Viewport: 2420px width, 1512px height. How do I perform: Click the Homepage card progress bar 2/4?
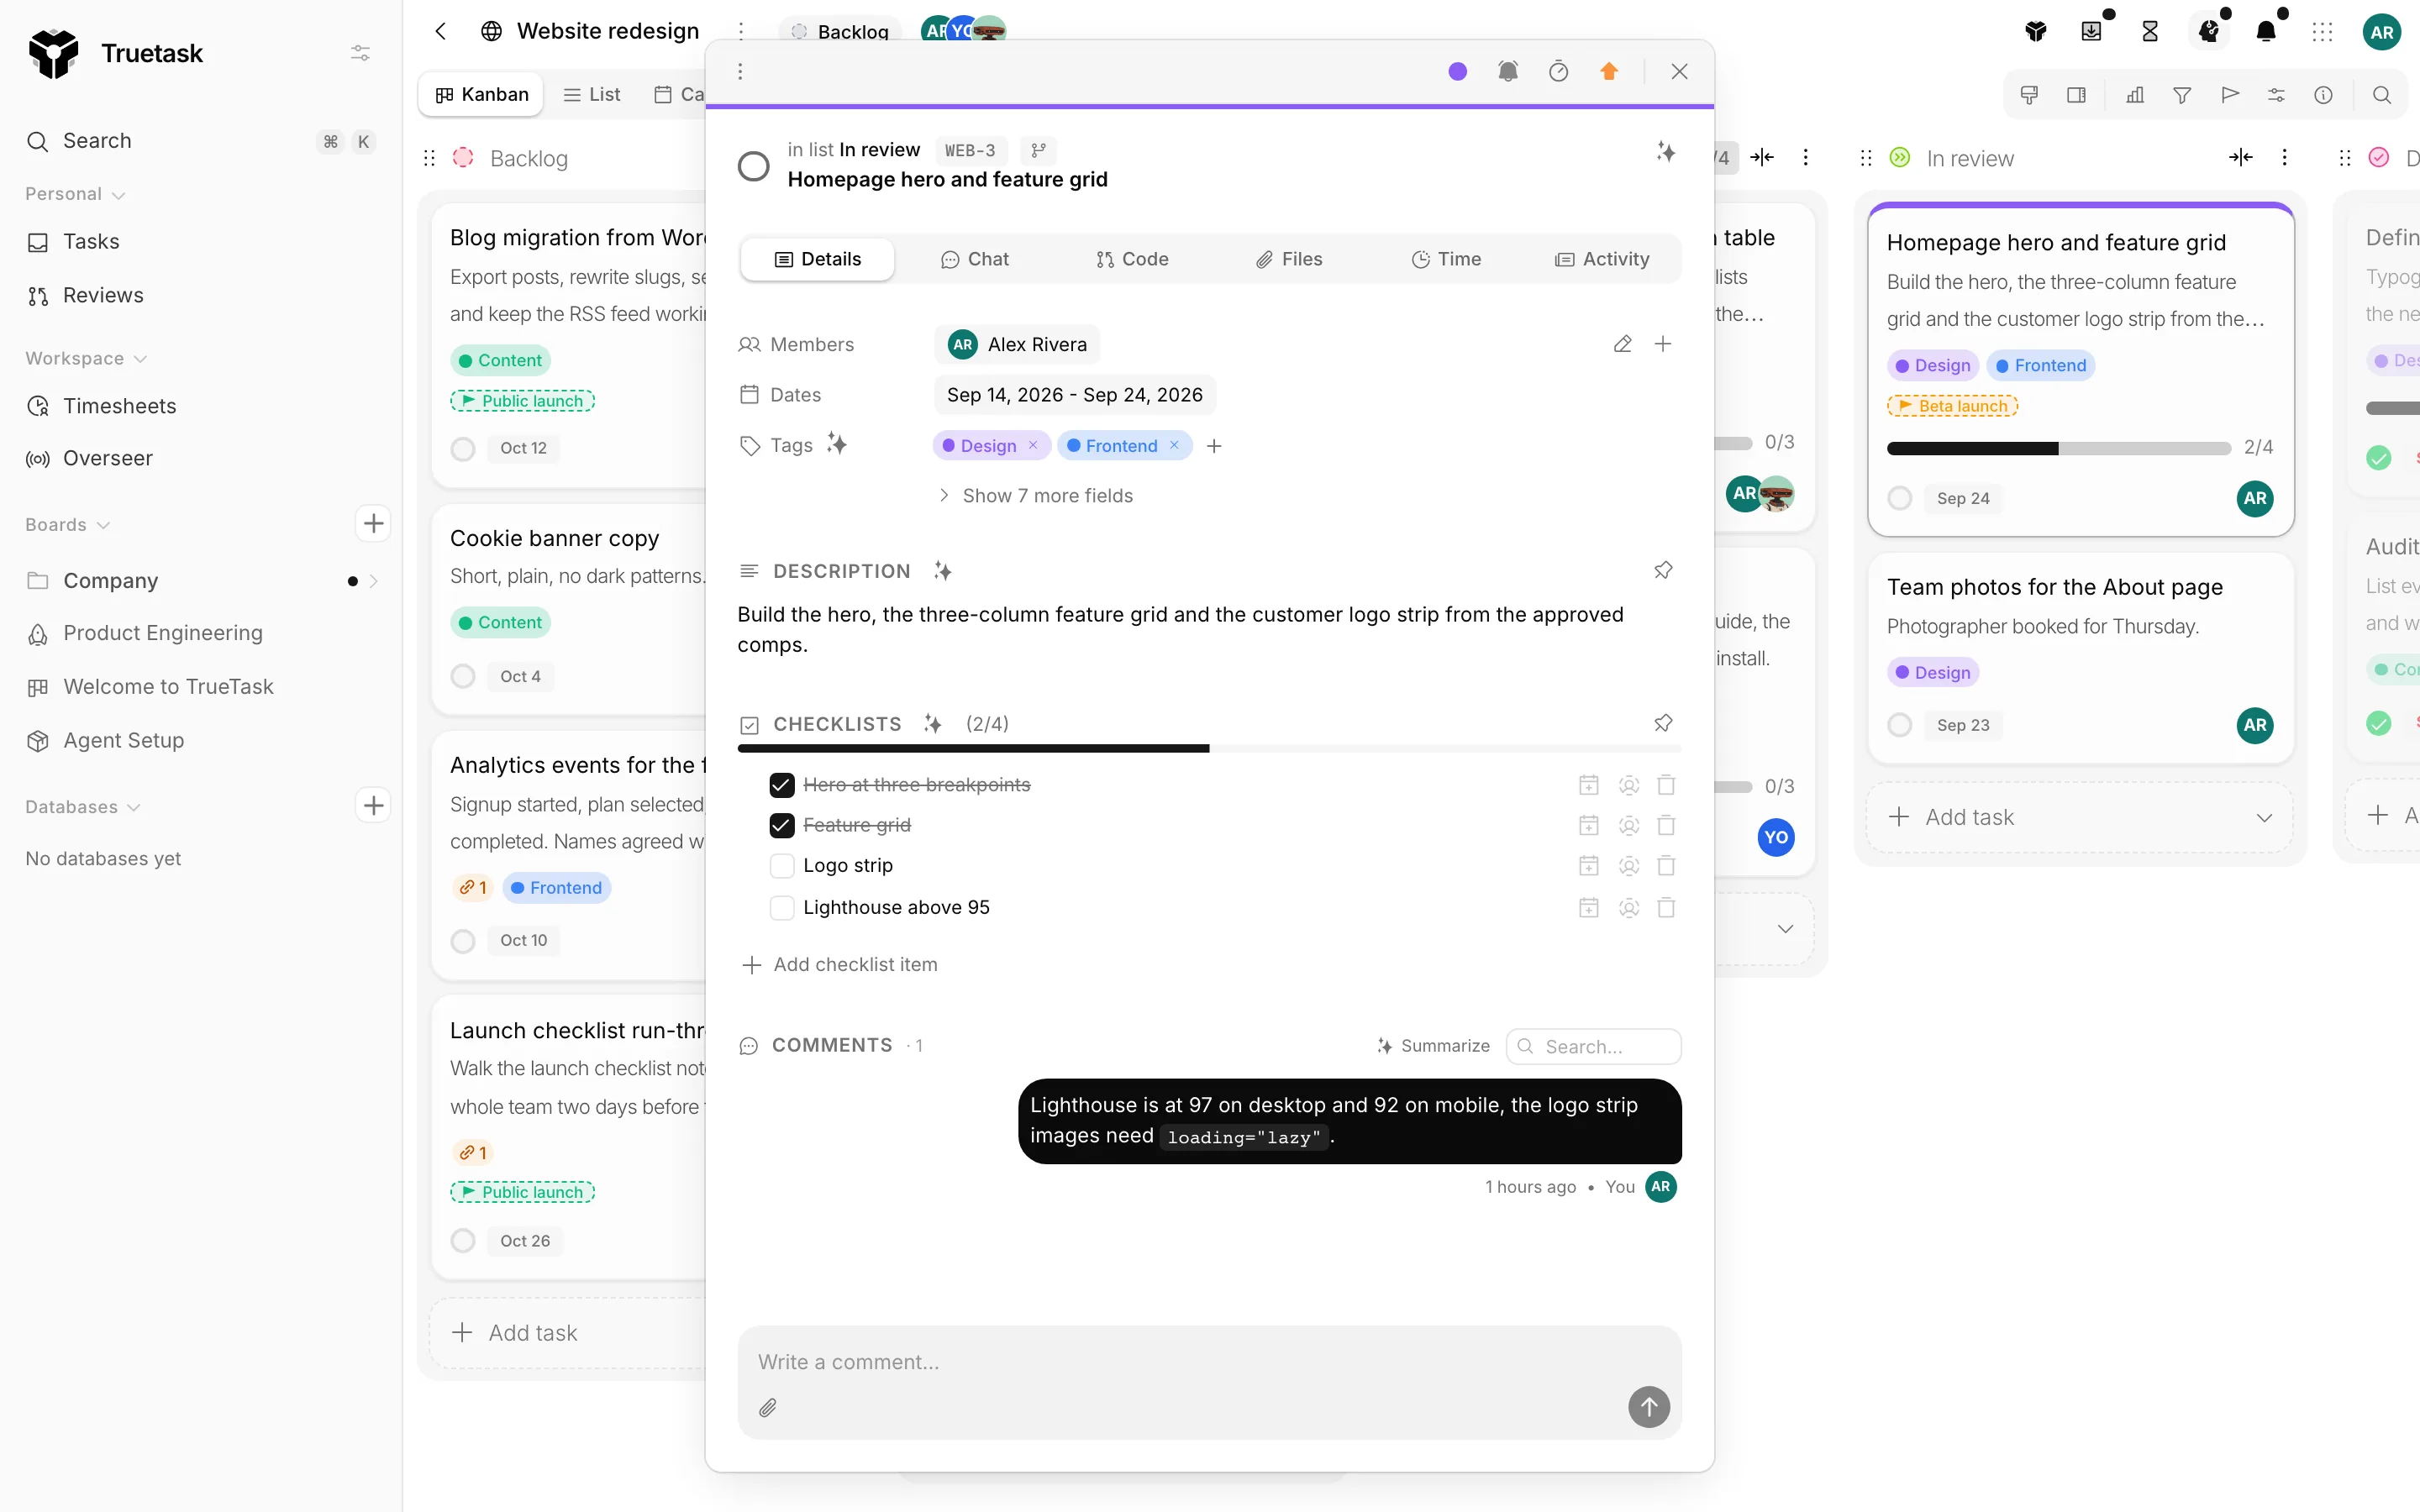point(2058,448)
